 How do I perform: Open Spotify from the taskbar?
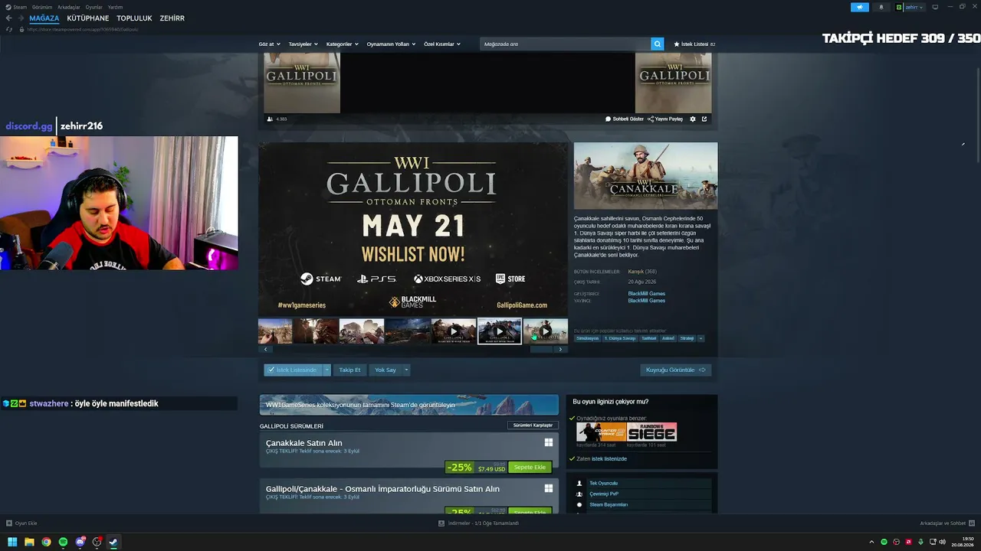(63, 543)
